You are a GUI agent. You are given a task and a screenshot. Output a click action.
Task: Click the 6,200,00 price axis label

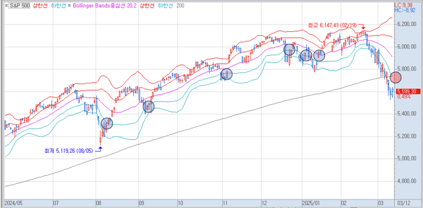click(x=407, y=24)
